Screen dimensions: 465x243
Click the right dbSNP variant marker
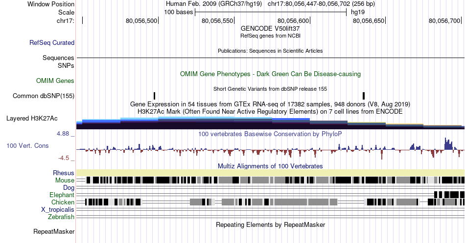coord(364,96)
